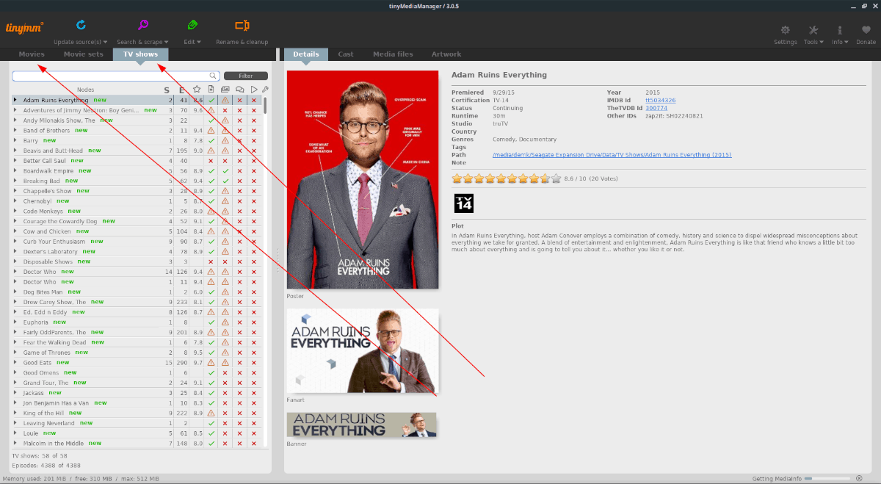Click the Filter button

pos(246,76)
